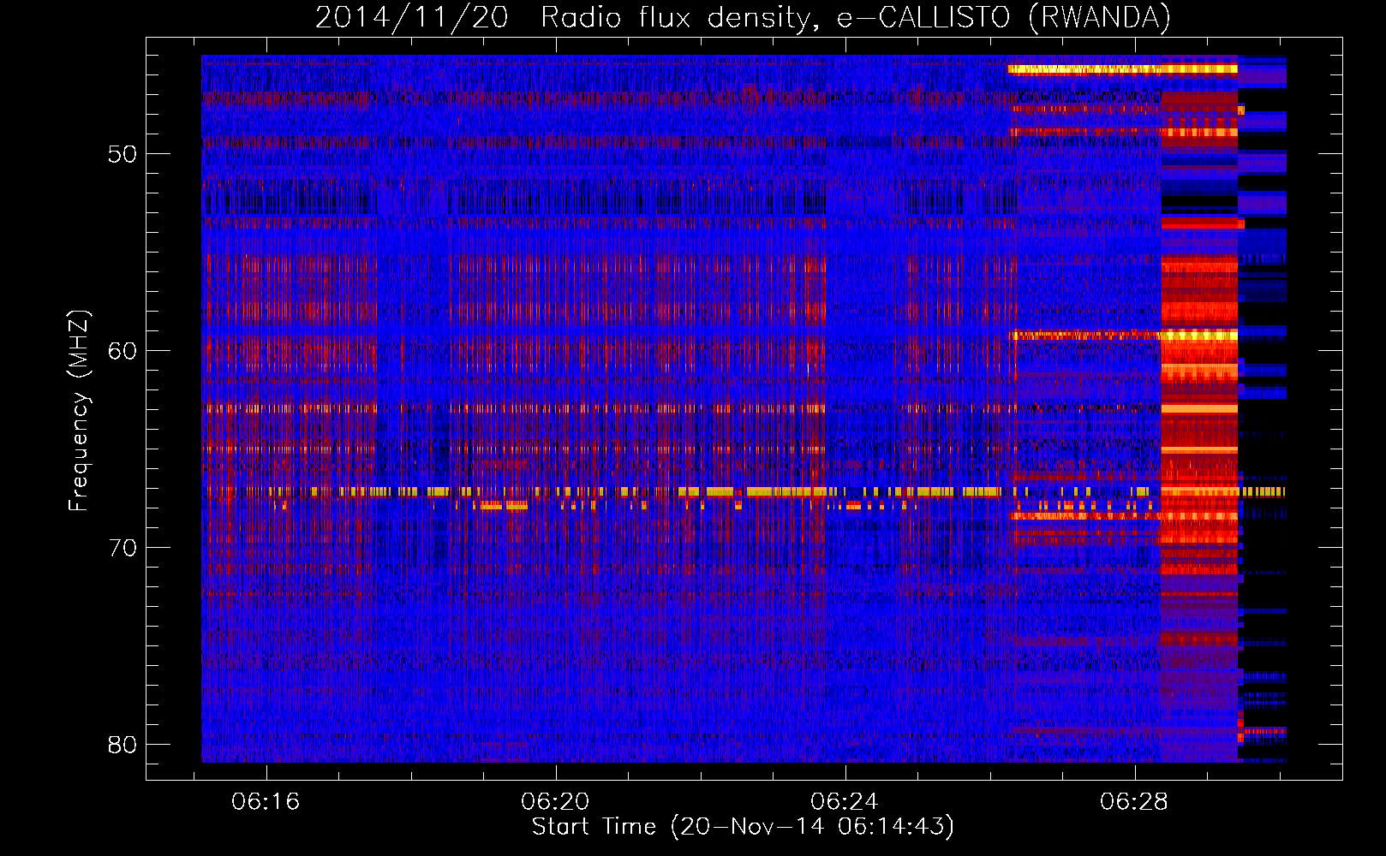This screenshot has height=856, width=1386.
Task: Click the 80 MHz frequency tick label
Action: [122, 745]
